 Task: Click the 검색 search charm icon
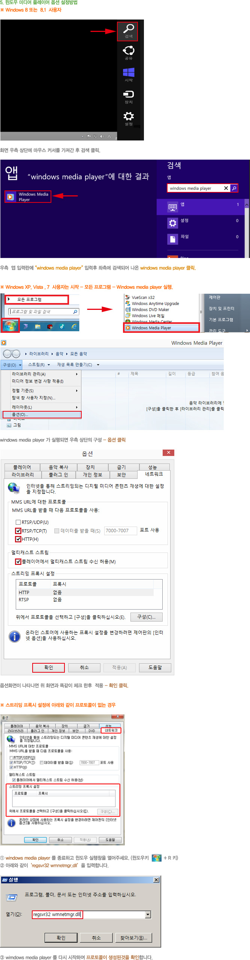(x=129, y=30)
